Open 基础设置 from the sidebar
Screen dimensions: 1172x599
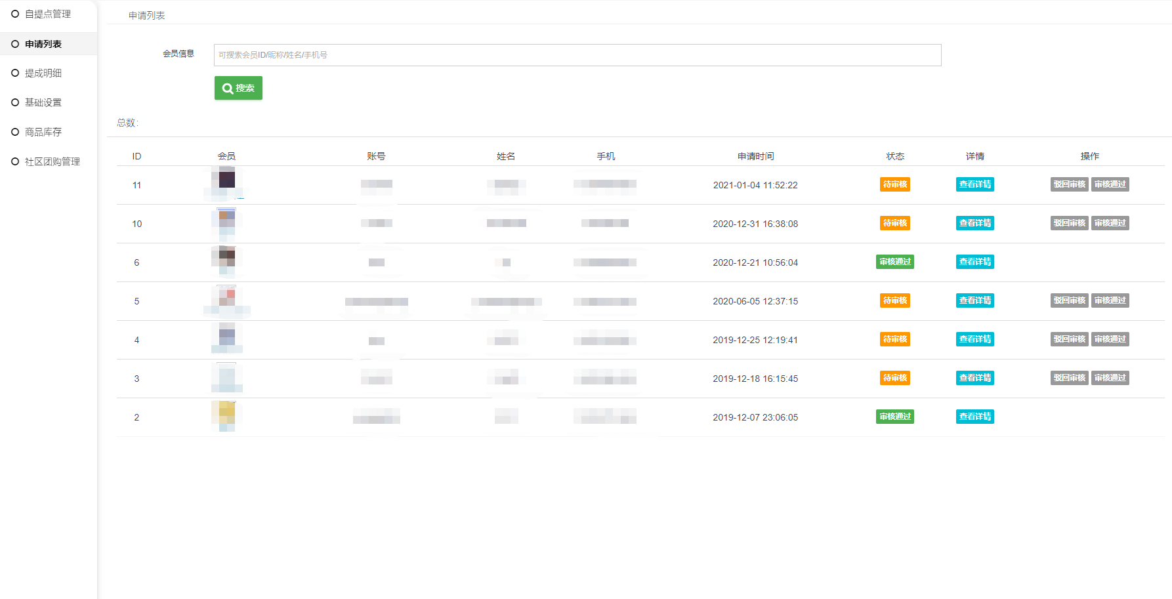[x=43, y=102]
